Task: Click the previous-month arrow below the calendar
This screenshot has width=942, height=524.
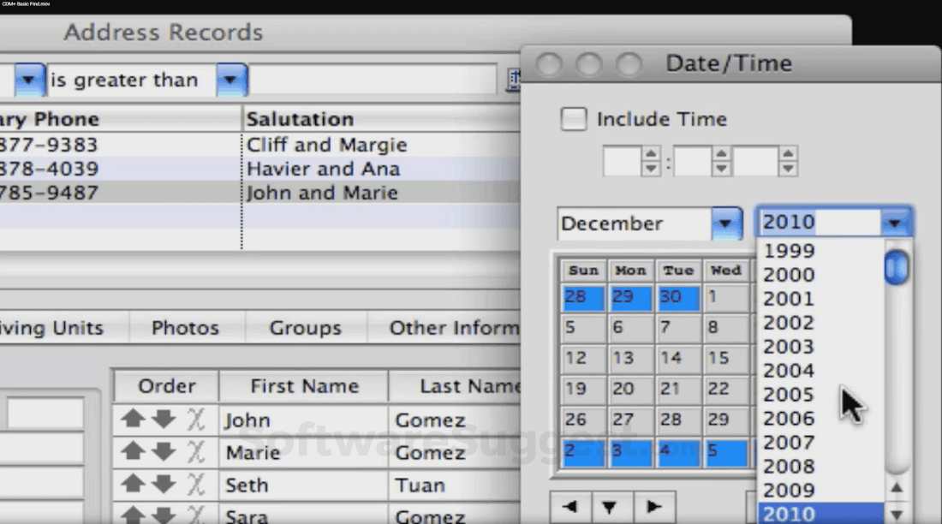Action: pos(569,505)
